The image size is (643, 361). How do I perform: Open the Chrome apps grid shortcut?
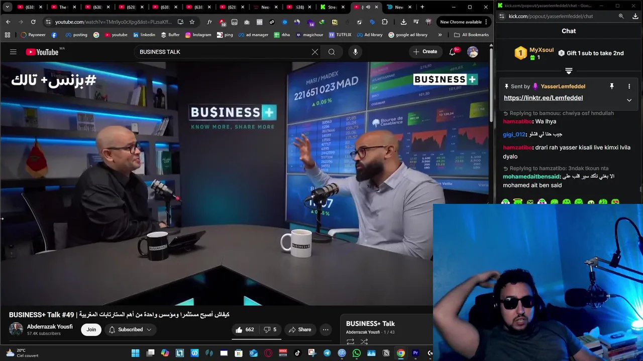pos(8,35)
